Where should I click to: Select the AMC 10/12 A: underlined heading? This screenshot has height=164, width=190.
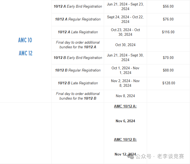click(125, 106)
